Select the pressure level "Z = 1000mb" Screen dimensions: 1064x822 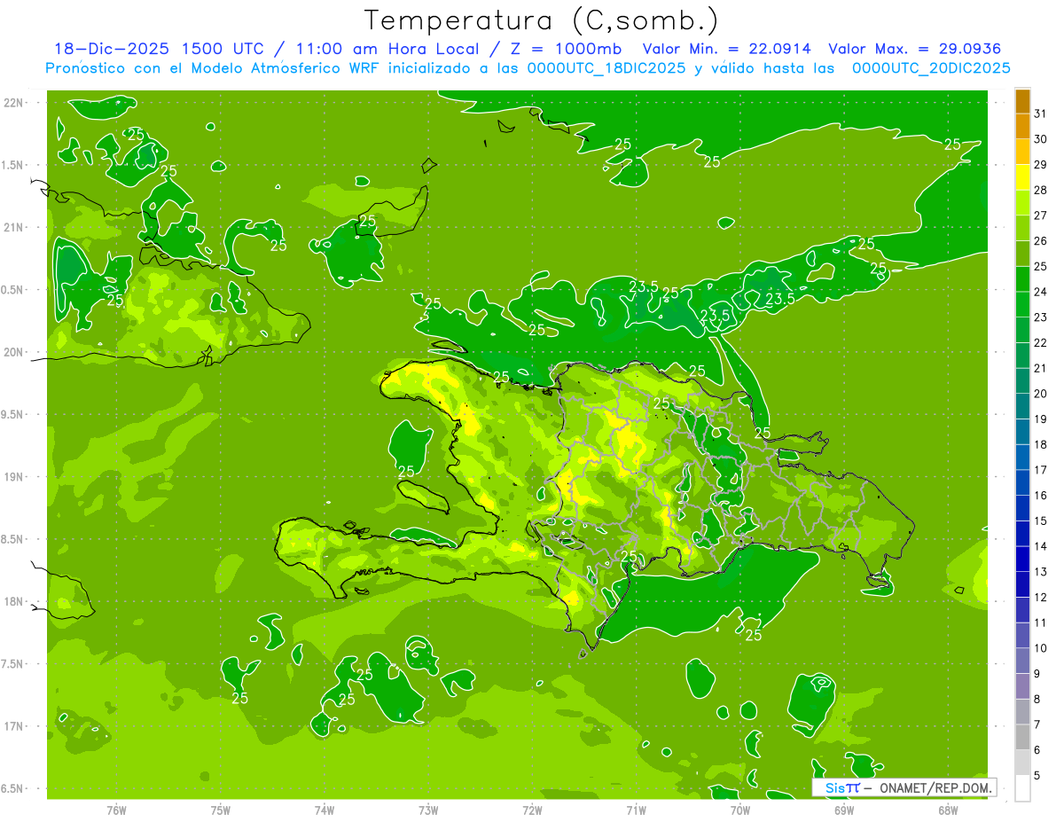[x=567, y=49]
